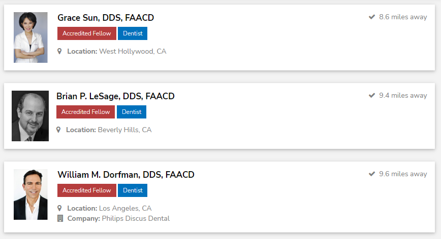Click Dentist badge under William Dorfman
This screenshot has width=441, height=239.
[x=133, y=190]
